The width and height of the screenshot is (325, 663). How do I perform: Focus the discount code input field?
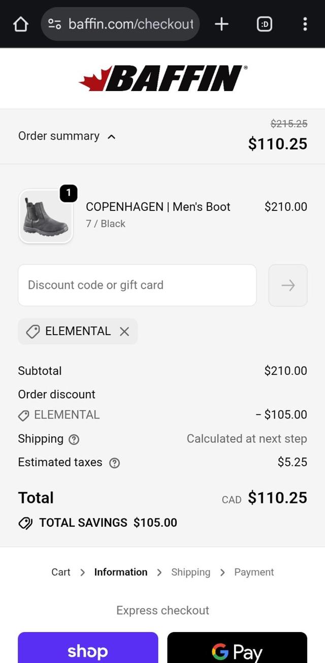coord(137,285)
